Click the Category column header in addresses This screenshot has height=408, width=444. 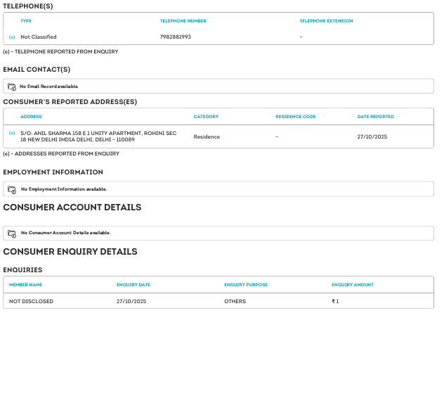point(206,117)
